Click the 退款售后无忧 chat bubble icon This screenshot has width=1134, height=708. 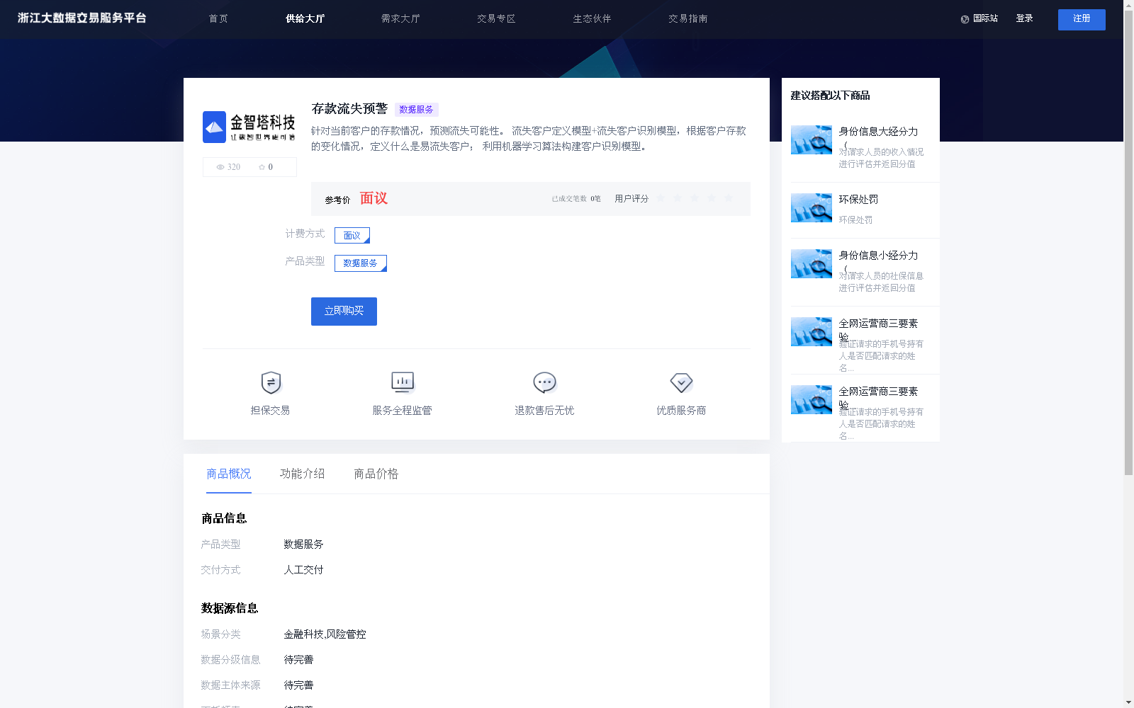544,382
